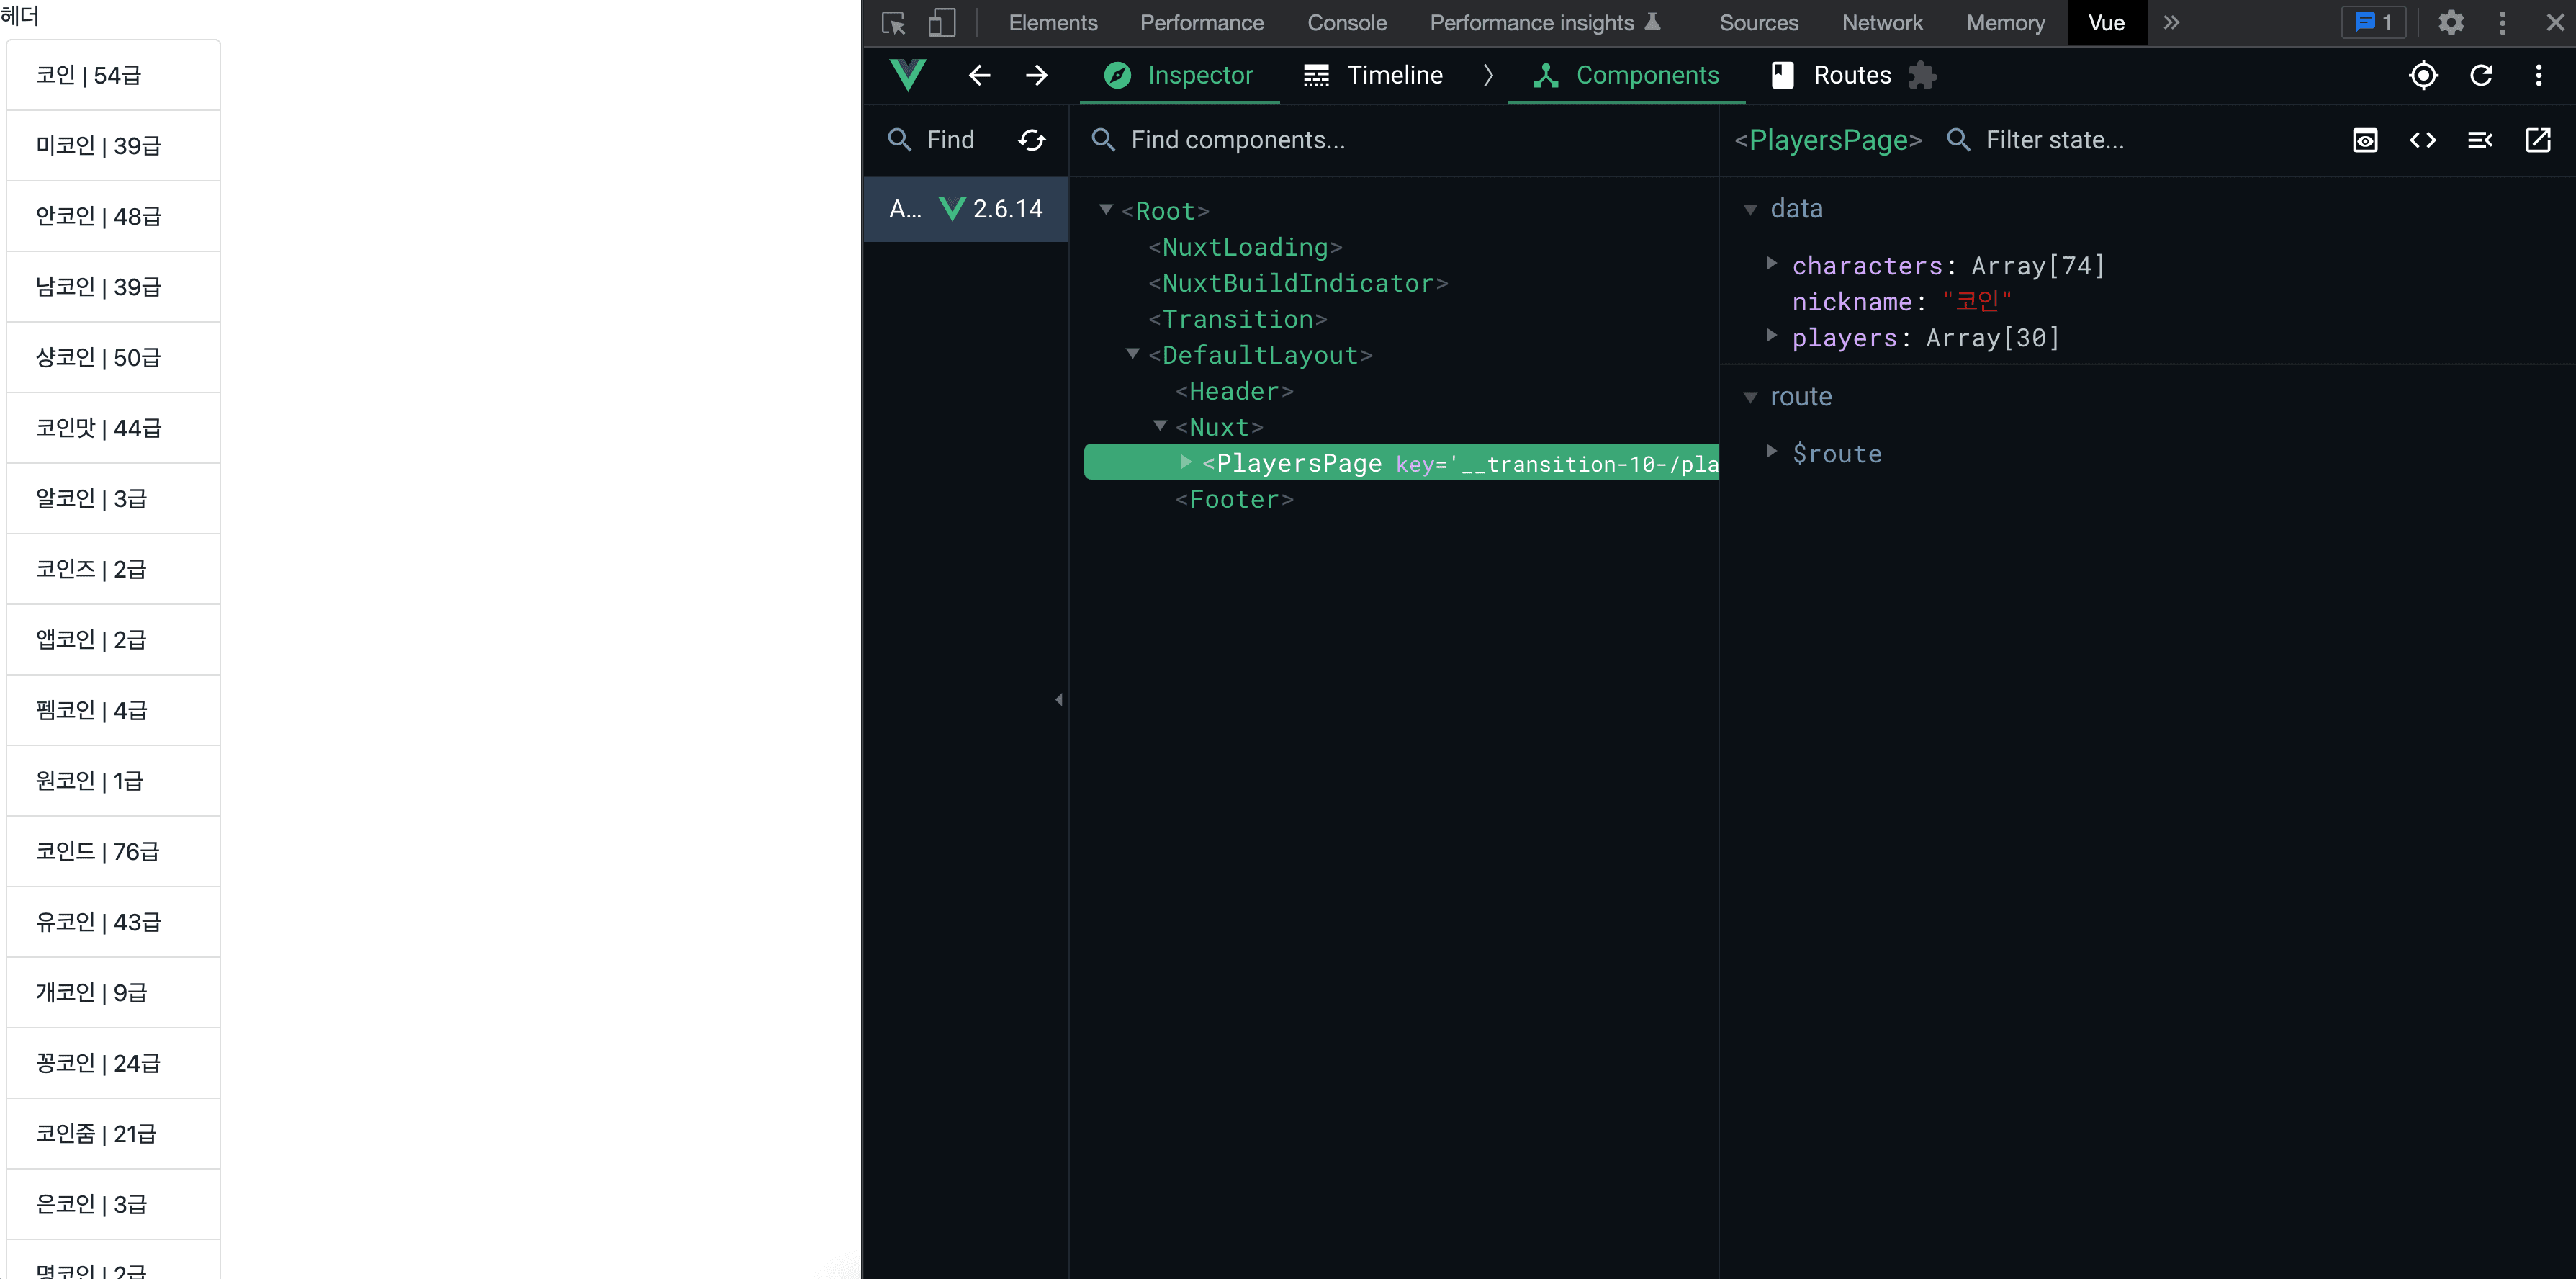Image resolution: width=2576 pixels, height=1279 pixels.
Task: Click the select component in page target icon
Action: pyautogui.click(x=2423, y=75)
